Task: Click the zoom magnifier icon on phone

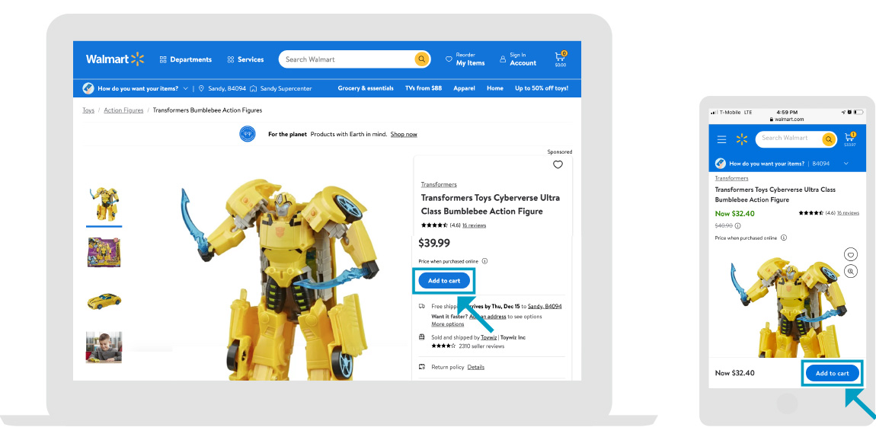Action: pos(850,271)
